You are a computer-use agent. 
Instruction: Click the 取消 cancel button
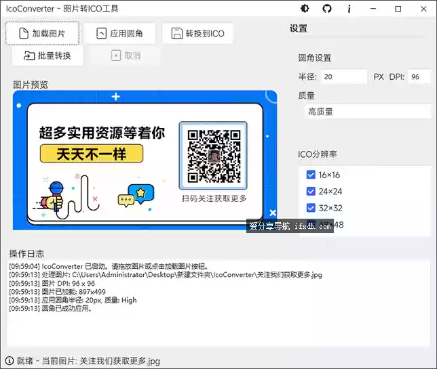click(x=126, y=56)
